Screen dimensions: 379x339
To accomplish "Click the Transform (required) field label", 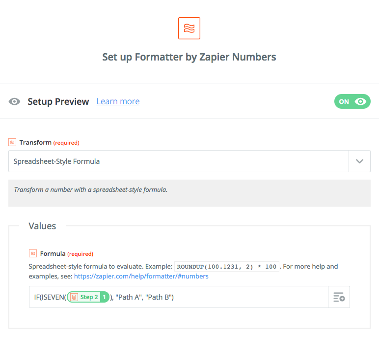I will (49, 143).
